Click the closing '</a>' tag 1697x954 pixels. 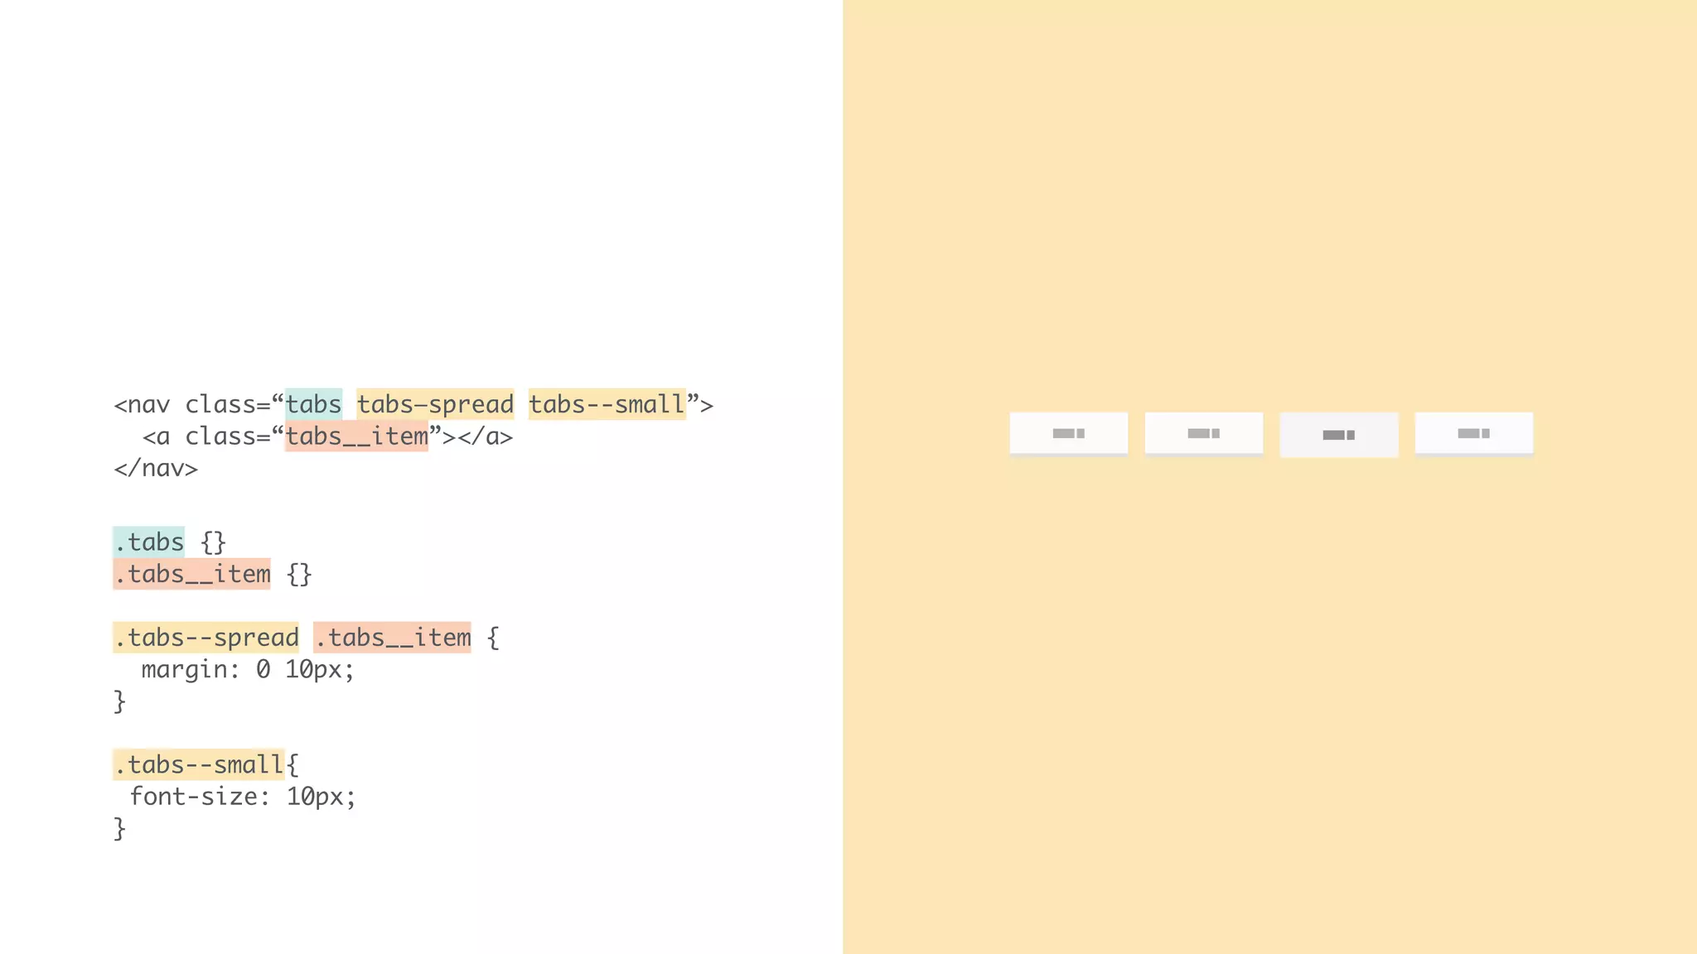point(486,437)
